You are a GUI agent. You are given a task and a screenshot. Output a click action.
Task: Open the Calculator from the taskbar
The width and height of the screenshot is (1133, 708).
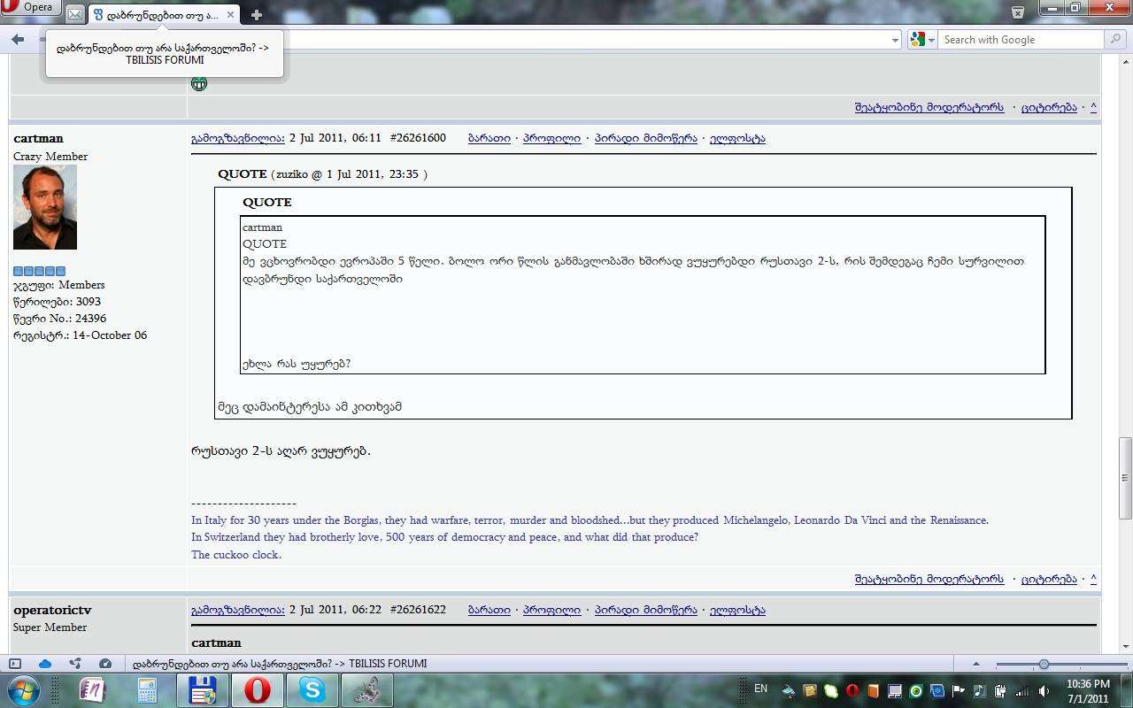click(147, 689)
